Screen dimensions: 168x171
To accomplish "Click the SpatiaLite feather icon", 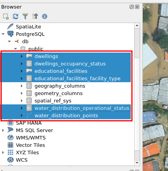I will [10, 26].
